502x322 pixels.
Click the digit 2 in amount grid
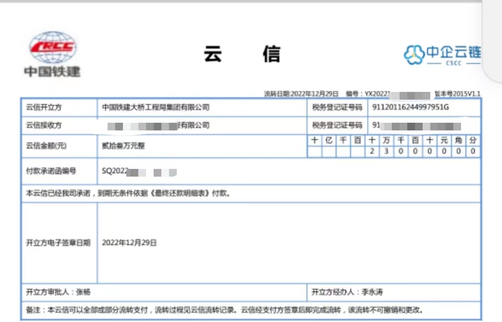pos(372,151)
